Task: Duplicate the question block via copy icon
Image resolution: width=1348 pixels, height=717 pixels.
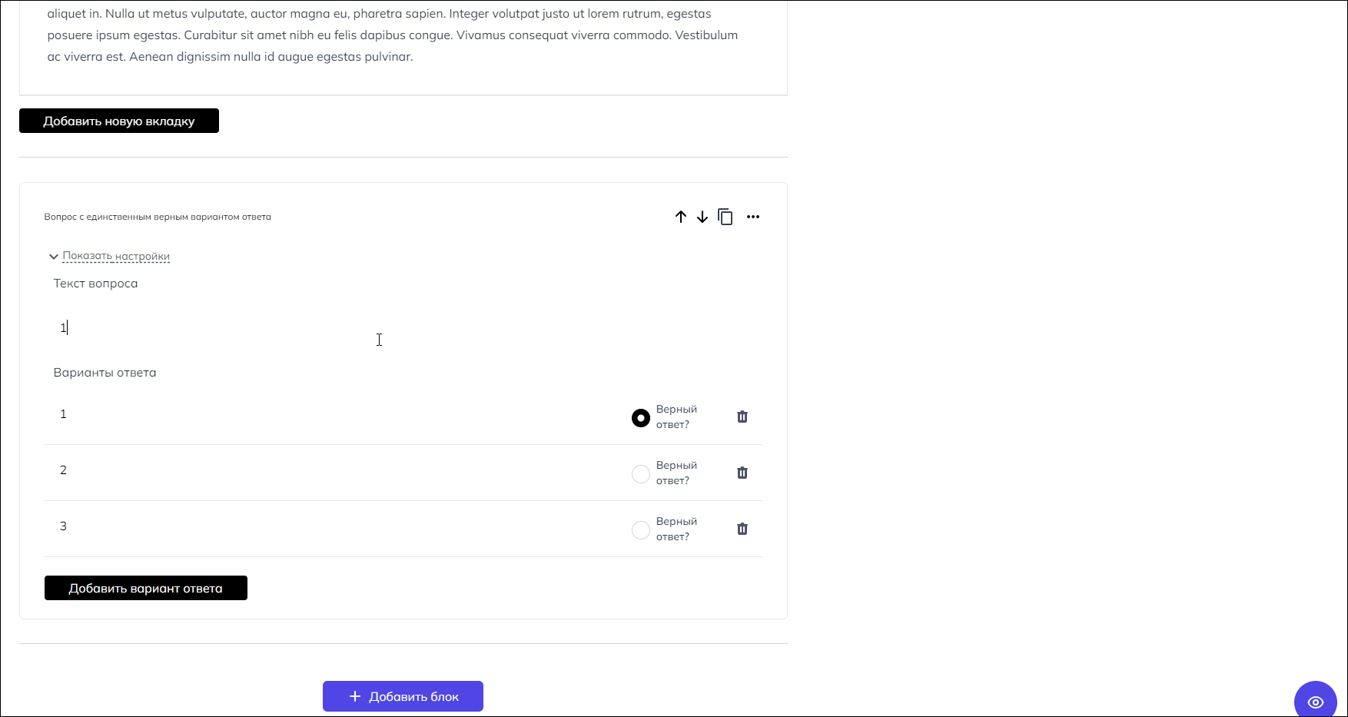Action: pos(725,217)
